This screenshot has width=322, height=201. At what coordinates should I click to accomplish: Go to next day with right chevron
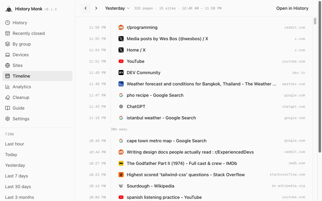[x=96, y=8]
